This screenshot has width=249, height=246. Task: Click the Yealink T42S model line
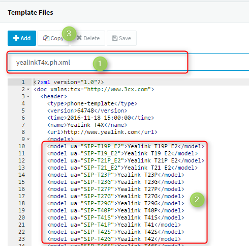pyautogui.click(x=116, y=232)
